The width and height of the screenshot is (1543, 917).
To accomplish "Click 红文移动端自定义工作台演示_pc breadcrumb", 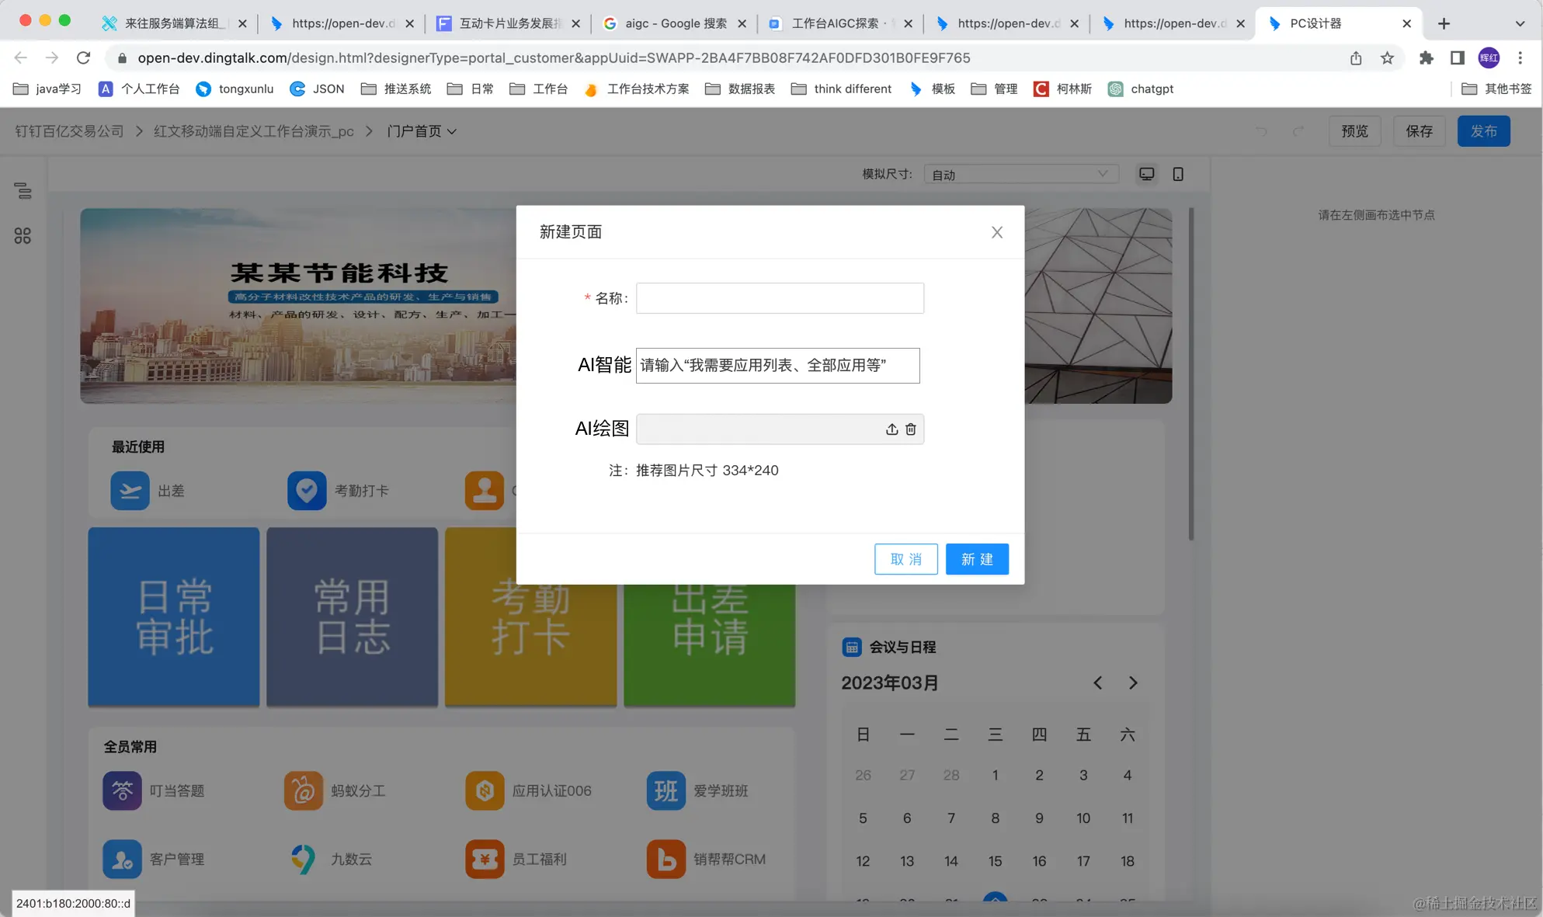I will 253,131.
